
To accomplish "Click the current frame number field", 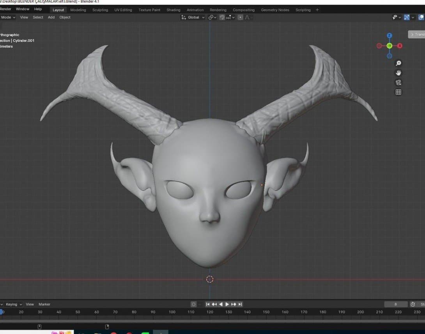I will pyautogui.click(x=396, y=304).
